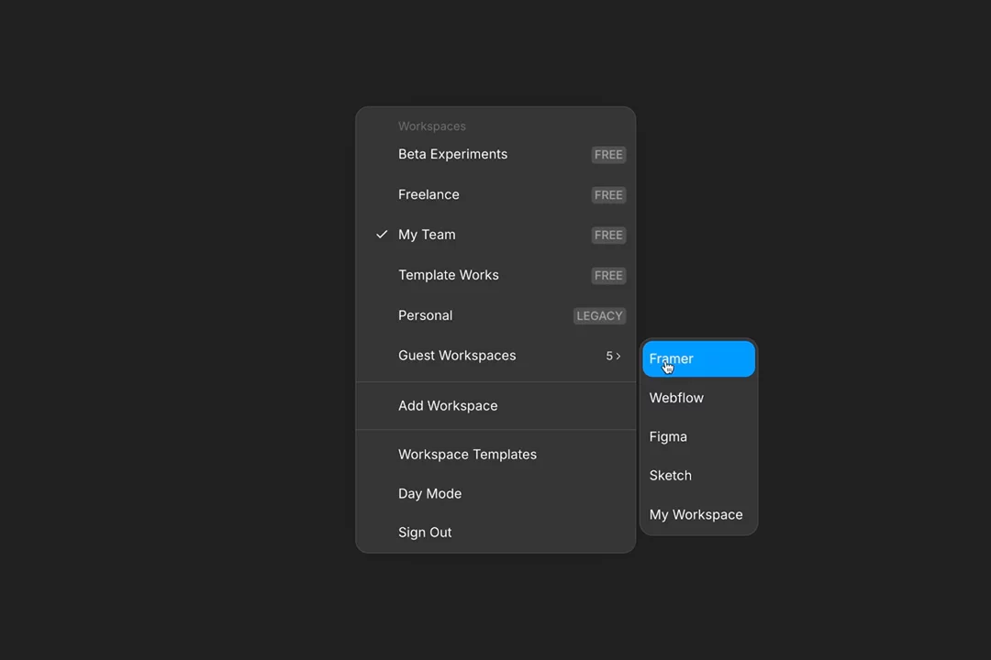Select Webflow guest workspace
991x660 pixels.
coord(698,398)
